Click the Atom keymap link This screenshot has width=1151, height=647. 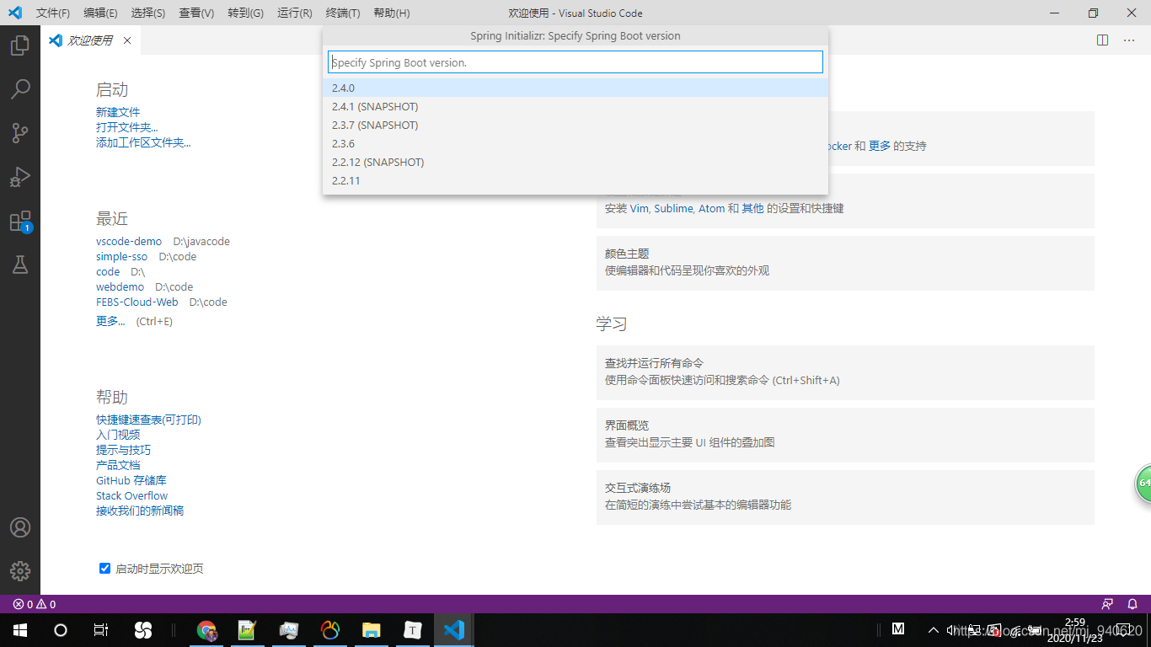tap(711, 208)
